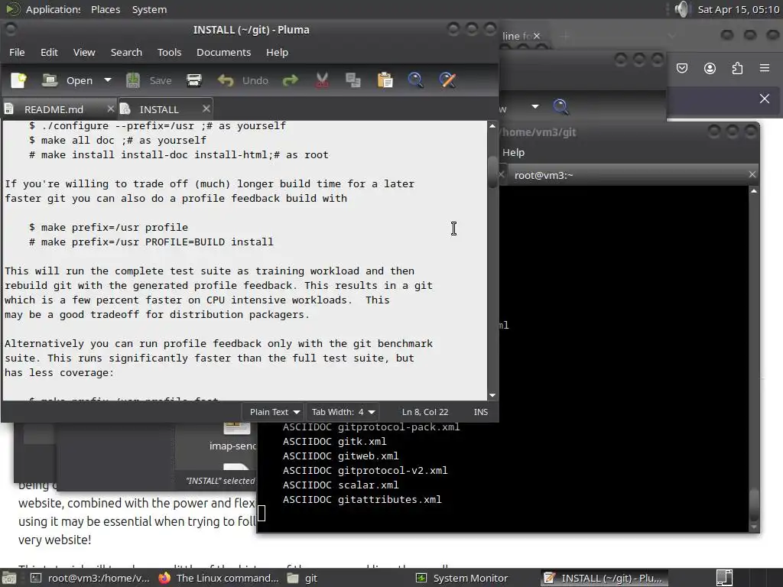This screenshot has height=587, width=783.
Task: Open the File menu in Pluma
Action: [x=17, y=53]
